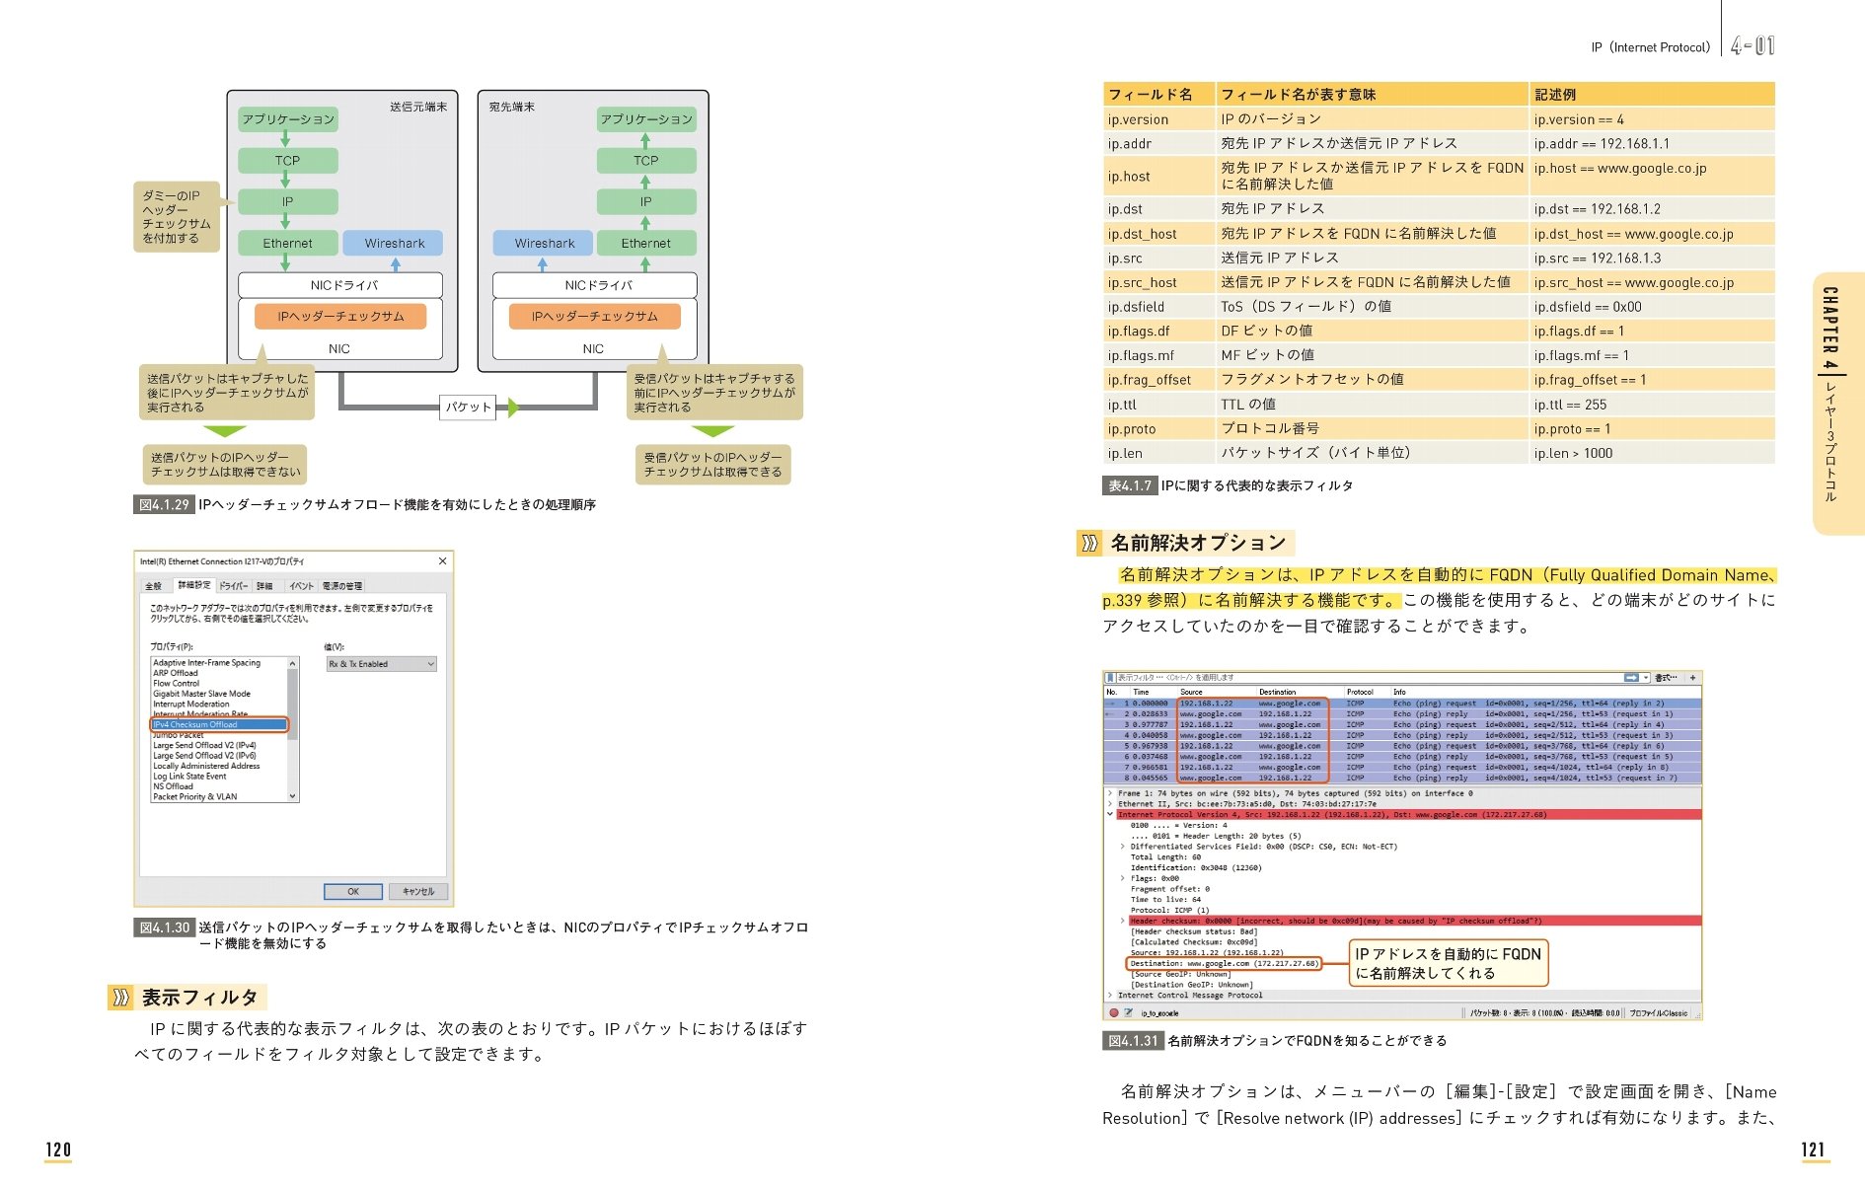This screenshot has width=1865, height=1188.
Task: Click the pencil annotation icon in the status bar
Action: pos(1128,1011)
